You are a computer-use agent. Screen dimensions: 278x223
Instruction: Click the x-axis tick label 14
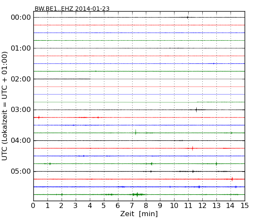[x=231, y=205]
